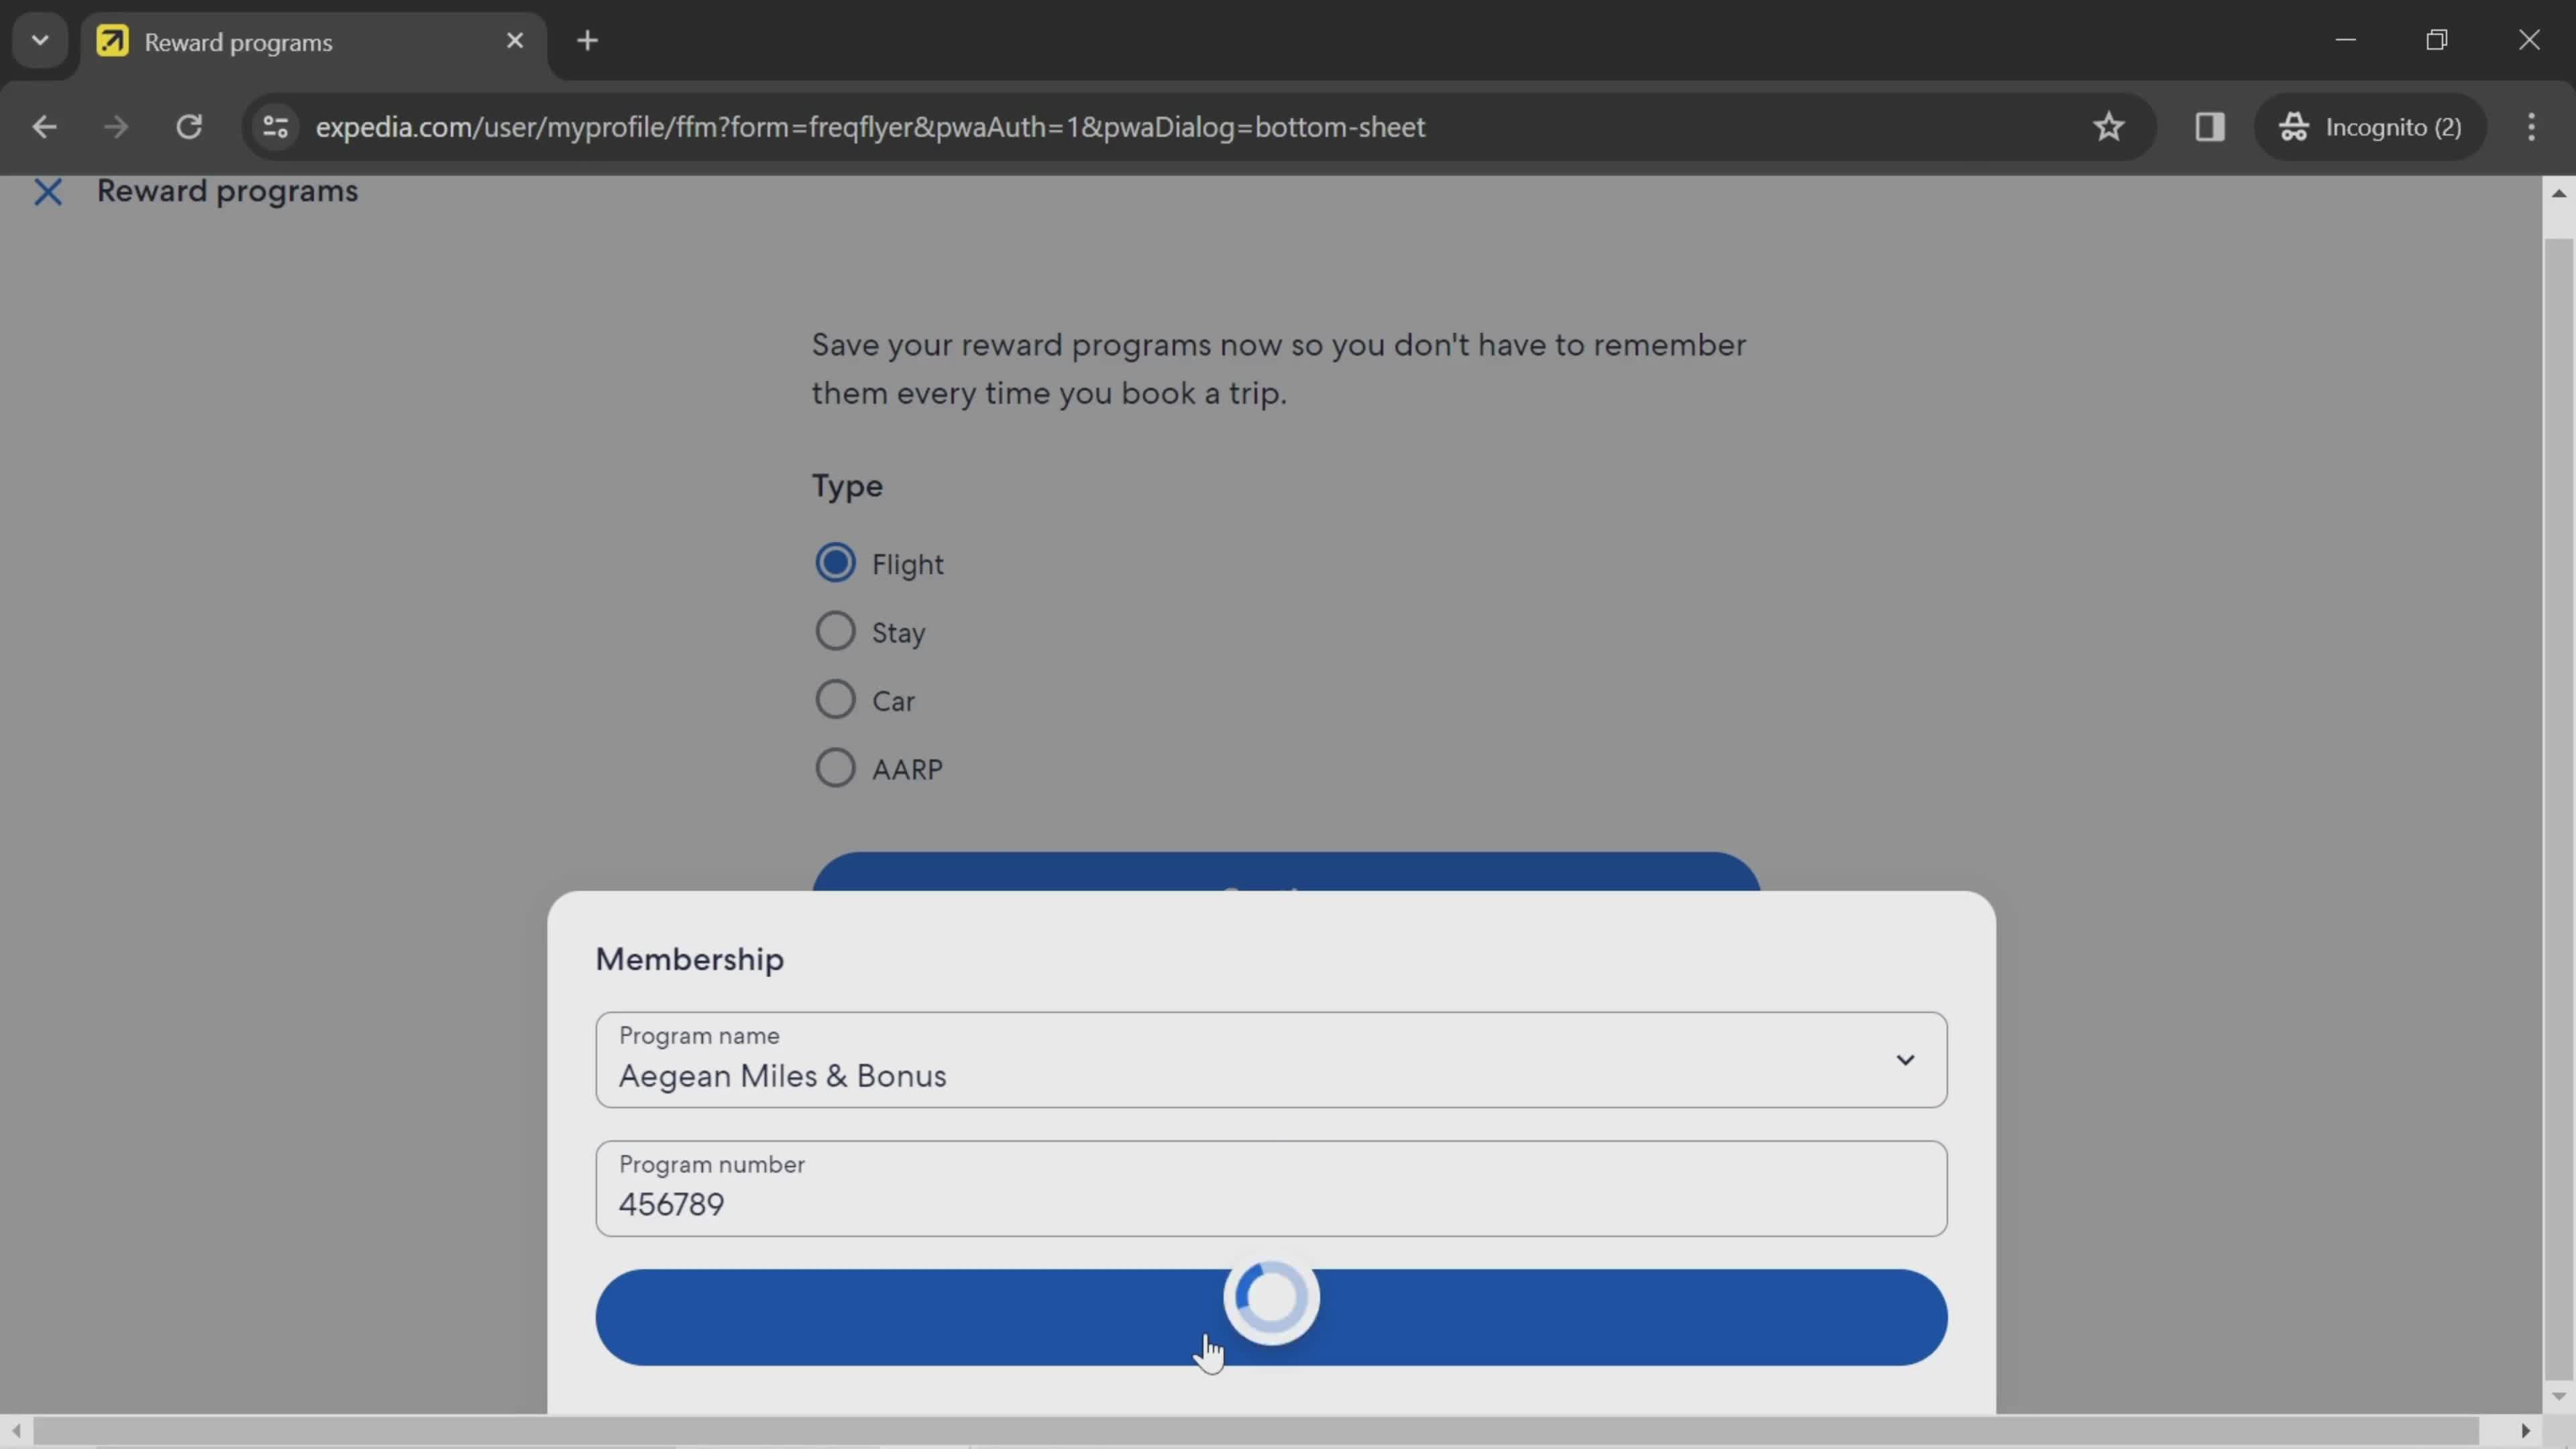The image size is (2576, 1449).
Task: Close the Reward programs panel with the X
Action: [x=47, y=191]
